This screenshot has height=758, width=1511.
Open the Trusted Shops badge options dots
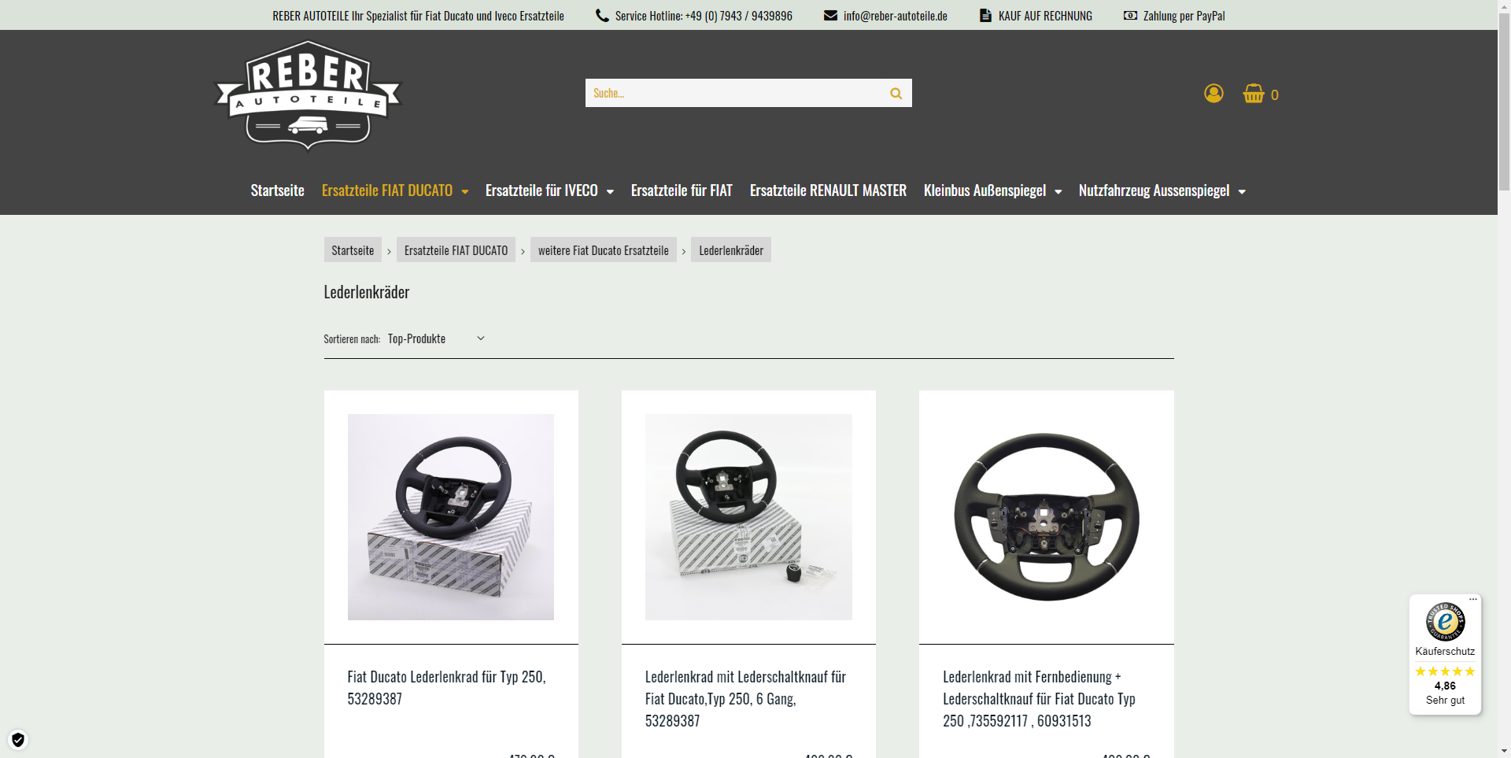1473,599
